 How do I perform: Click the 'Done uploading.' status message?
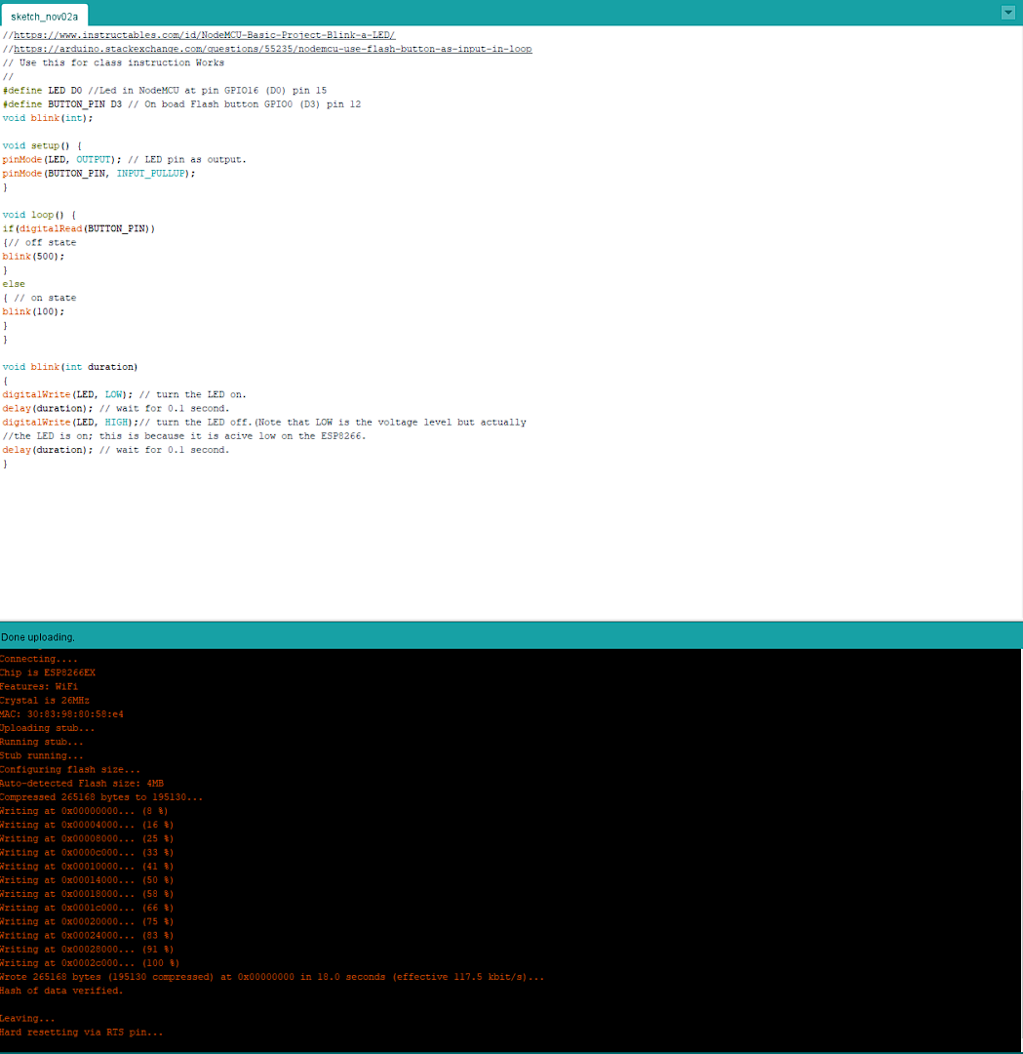coord(38,637)
